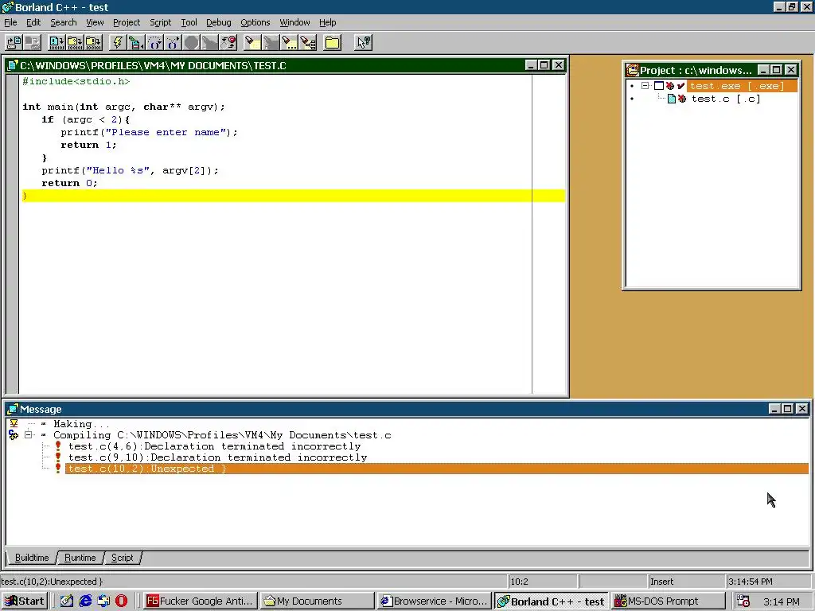
Task: Click the TEST.C editor window title icon
Action: (13, 65)
